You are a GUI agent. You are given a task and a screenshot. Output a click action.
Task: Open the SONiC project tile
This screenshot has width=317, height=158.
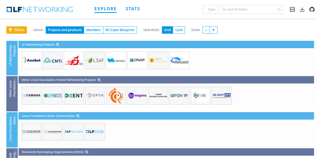(x=201, y=96)
